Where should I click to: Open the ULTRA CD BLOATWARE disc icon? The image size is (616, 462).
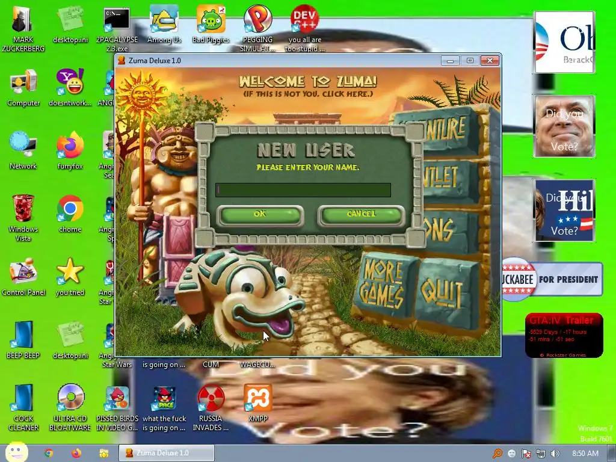tap(70, 408)
